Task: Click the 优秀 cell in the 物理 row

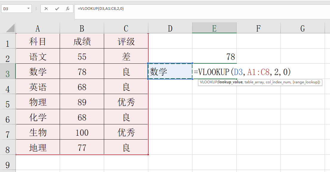Action: tap(126, 101)
